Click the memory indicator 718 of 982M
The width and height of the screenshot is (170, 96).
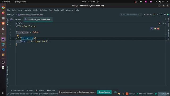click(164, 94)
